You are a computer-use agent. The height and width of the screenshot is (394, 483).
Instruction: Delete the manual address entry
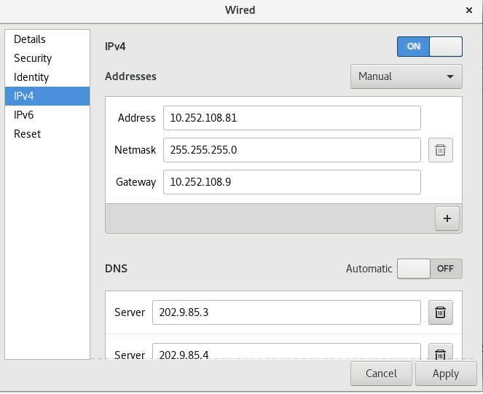click(441, 150)
